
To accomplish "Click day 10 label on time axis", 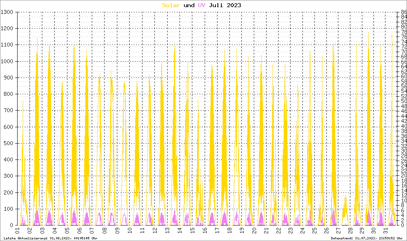I will point(129,230).
